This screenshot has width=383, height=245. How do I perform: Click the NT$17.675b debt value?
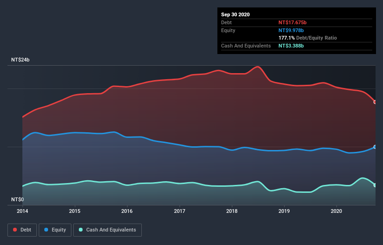292,22
